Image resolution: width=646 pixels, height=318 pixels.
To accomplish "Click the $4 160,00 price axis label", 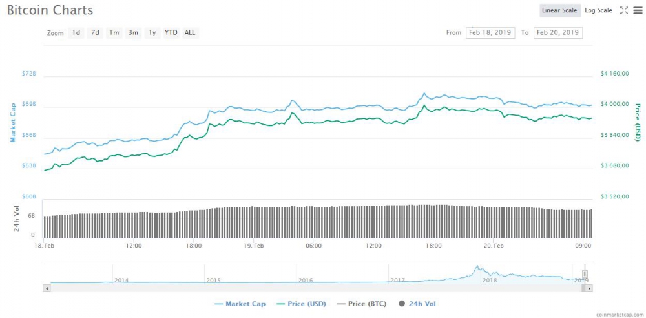I will pyautogui.click(x=614, y=74).
